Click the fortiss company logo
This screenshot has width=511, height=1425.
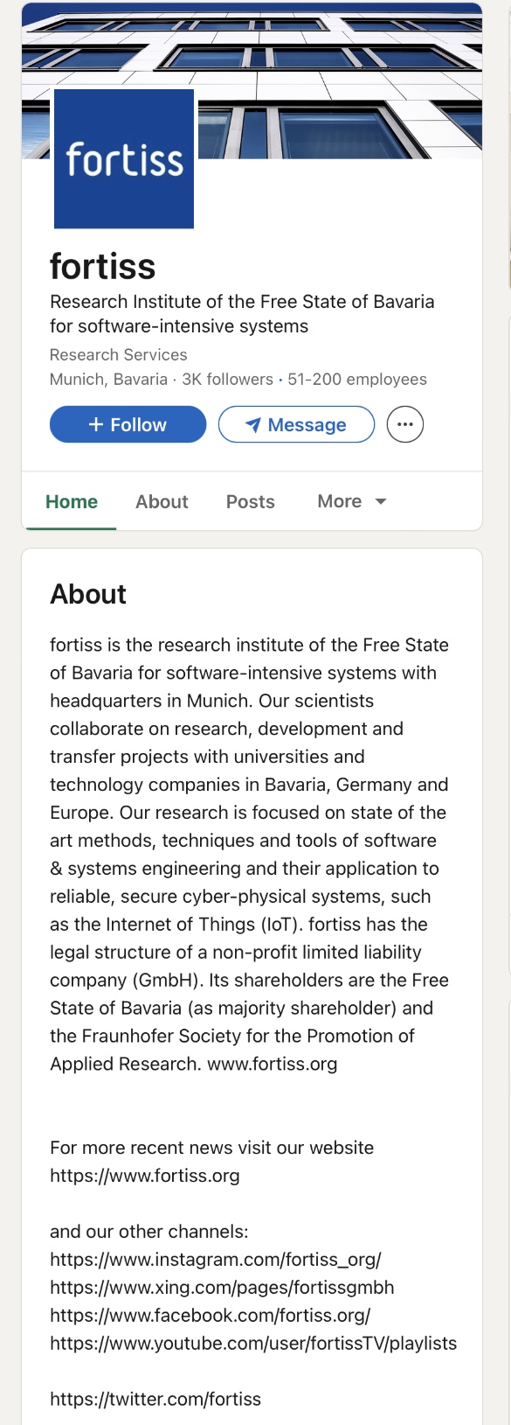124,158
